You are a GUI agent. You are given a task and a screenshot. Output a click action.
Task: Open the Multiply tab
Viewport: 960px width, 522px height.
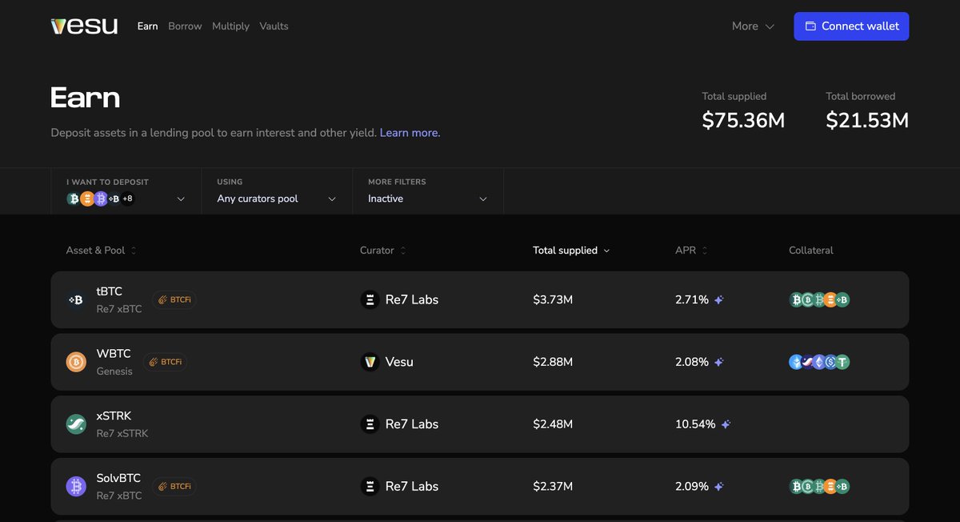(x=230, y=26)
